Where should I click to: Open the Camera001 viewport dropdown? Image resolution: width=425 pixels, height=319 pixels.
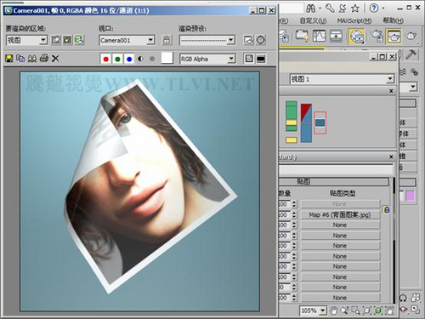click(150, 40)
